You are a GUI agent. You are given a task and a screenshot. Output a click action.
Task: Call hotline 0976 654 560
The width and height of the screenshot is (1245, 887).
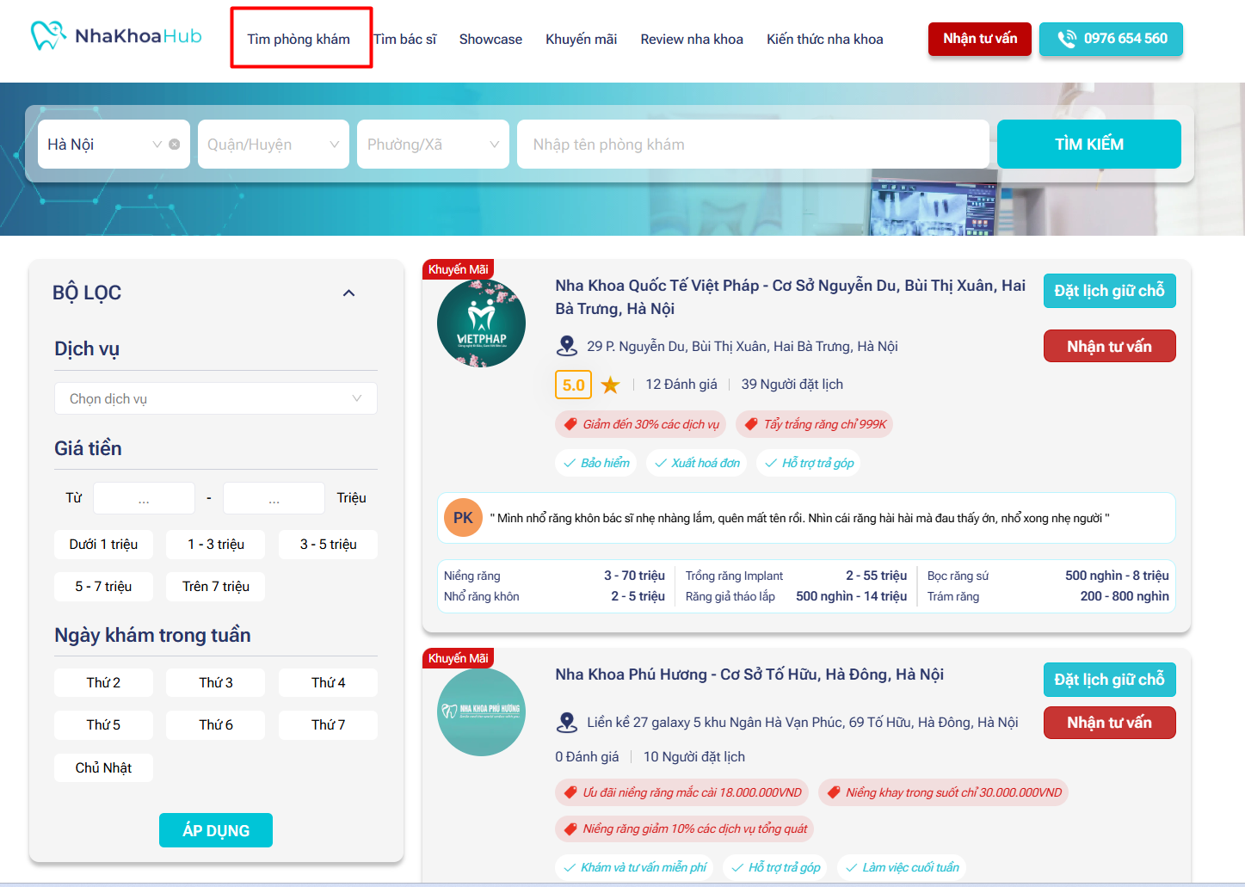tap(1110, 39)
